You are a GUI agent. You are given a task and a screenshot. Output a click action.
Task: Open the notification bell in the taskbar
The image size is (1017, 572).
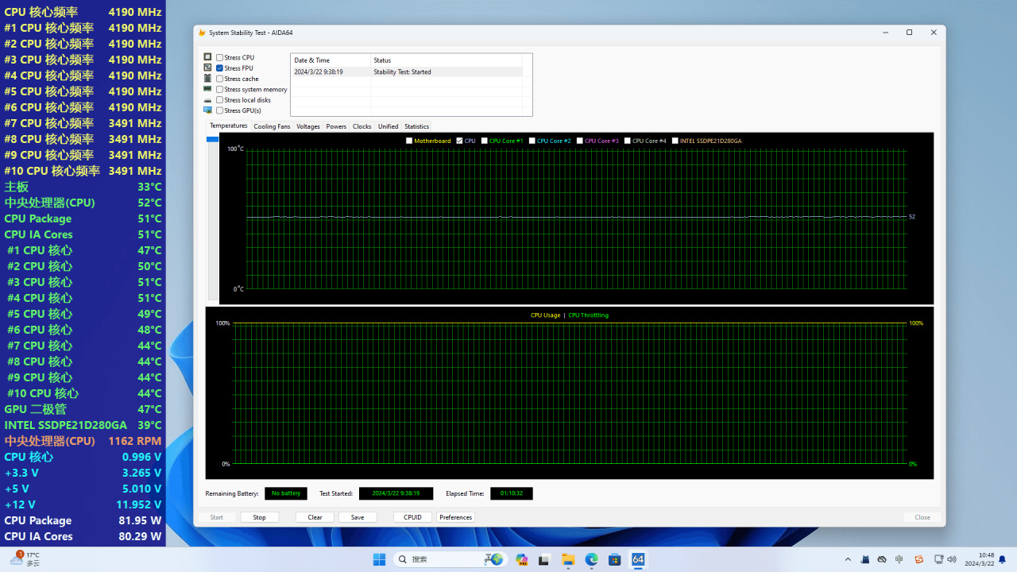1003,559
